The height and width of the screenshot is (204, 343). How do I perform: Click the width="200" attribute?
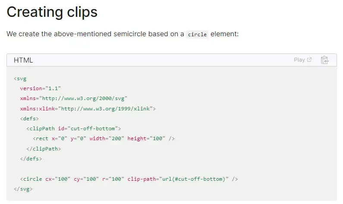coord(107,138)
